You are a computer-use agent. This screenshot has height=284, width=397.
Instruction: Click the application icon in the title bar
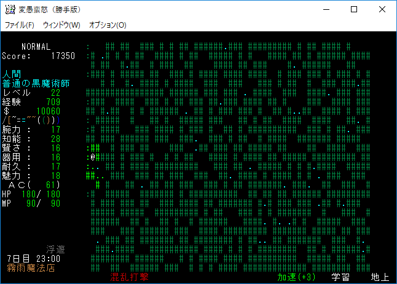[10, 10]
